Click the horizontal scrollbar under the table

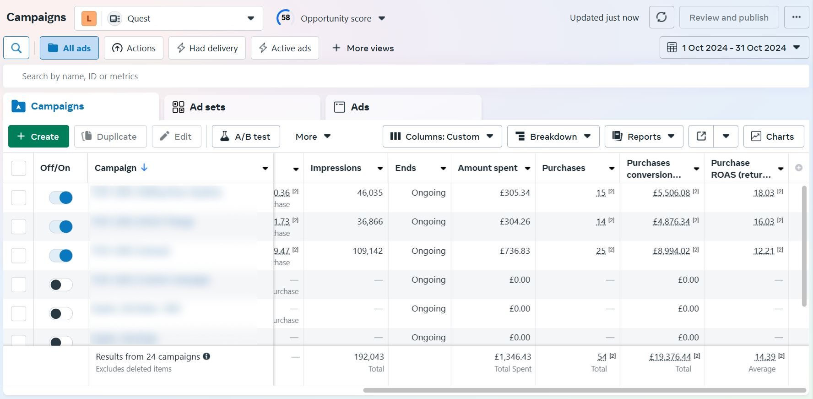point(584,390)
